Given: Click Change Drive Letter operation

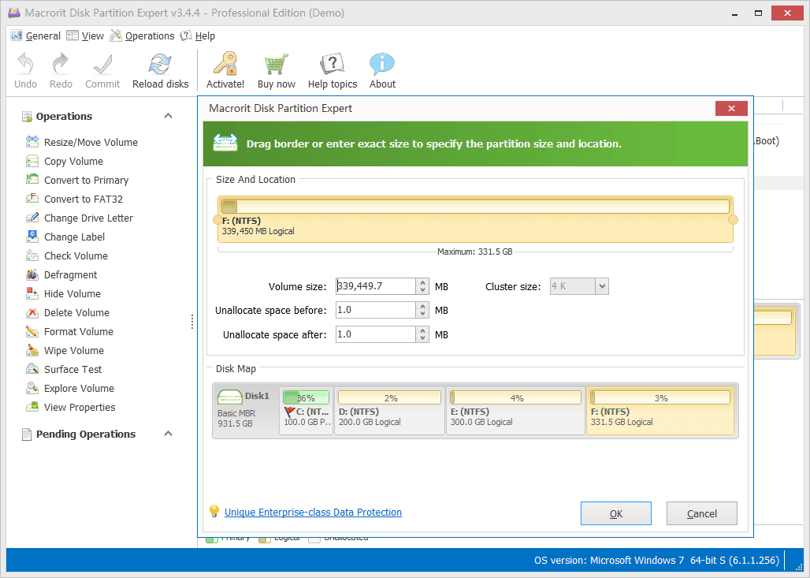Looking at the screenshot, I should (x=88, y=218).
